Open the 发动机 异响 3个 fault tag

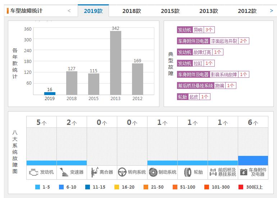click(x=196, y=30)
